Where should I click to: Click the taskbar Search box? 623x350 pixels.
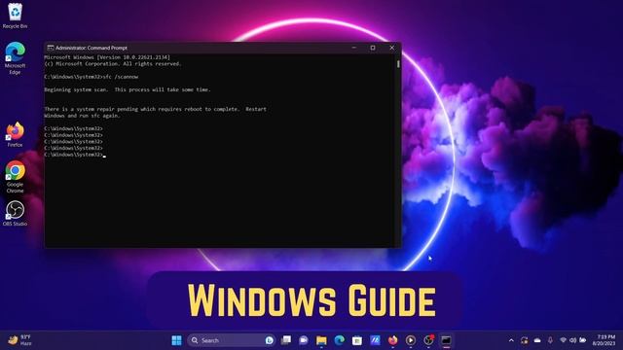coord(232,340)
